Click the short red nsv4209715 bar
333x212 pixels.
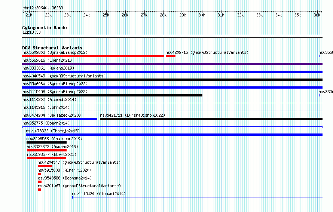click(x=171, y=56)
